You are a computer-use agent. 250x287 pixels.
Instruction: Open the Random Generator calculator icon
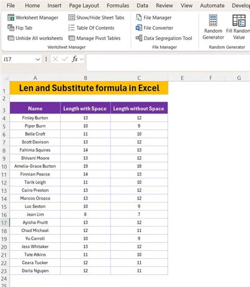click(213, 21)
